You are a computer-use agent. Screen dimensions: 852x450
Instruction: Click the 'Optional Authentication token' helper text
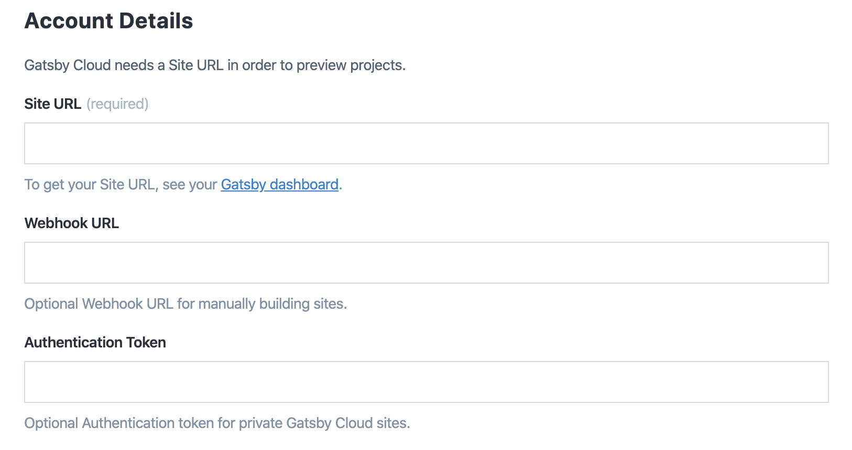click(x=217, y=423)
